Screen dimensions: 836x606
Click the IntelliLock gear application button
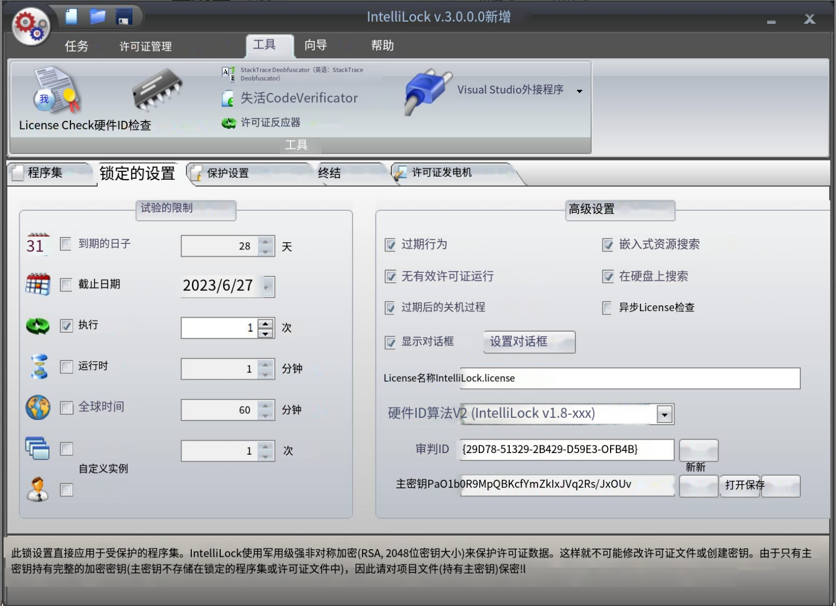31,26
